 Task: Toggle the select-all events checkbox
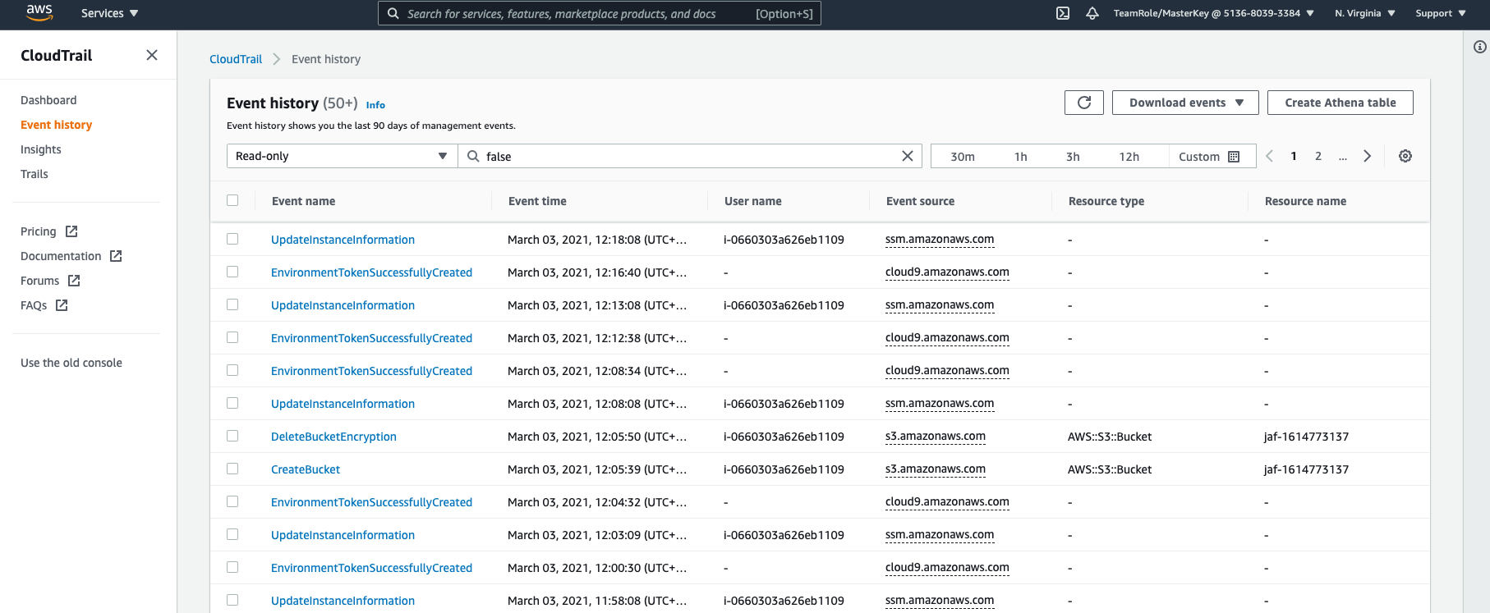point(232,200)
